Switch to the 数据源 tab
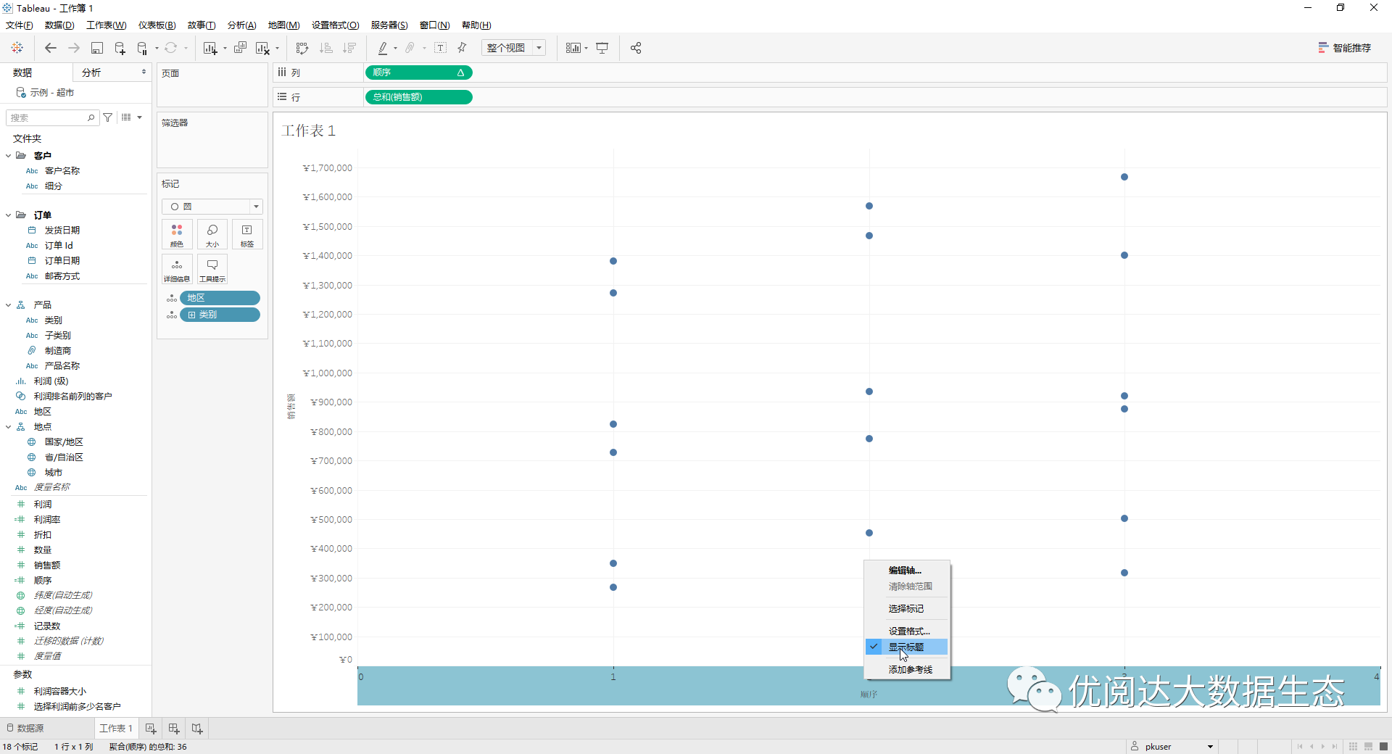 pyautogui.click(x=25, y=728)
